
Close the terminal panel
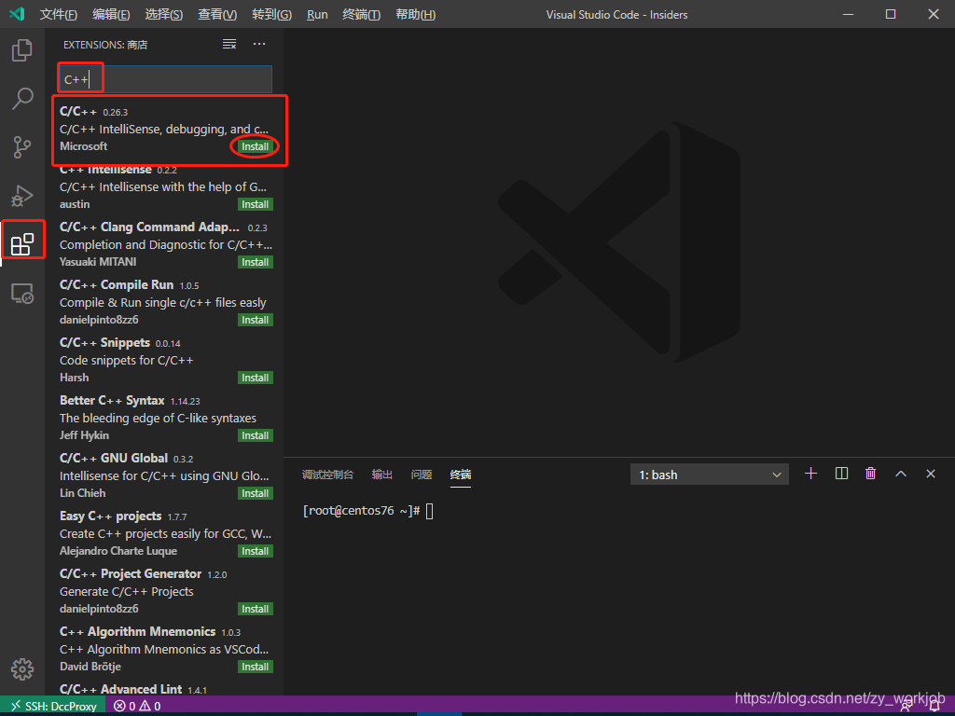[x=931, y=474]
